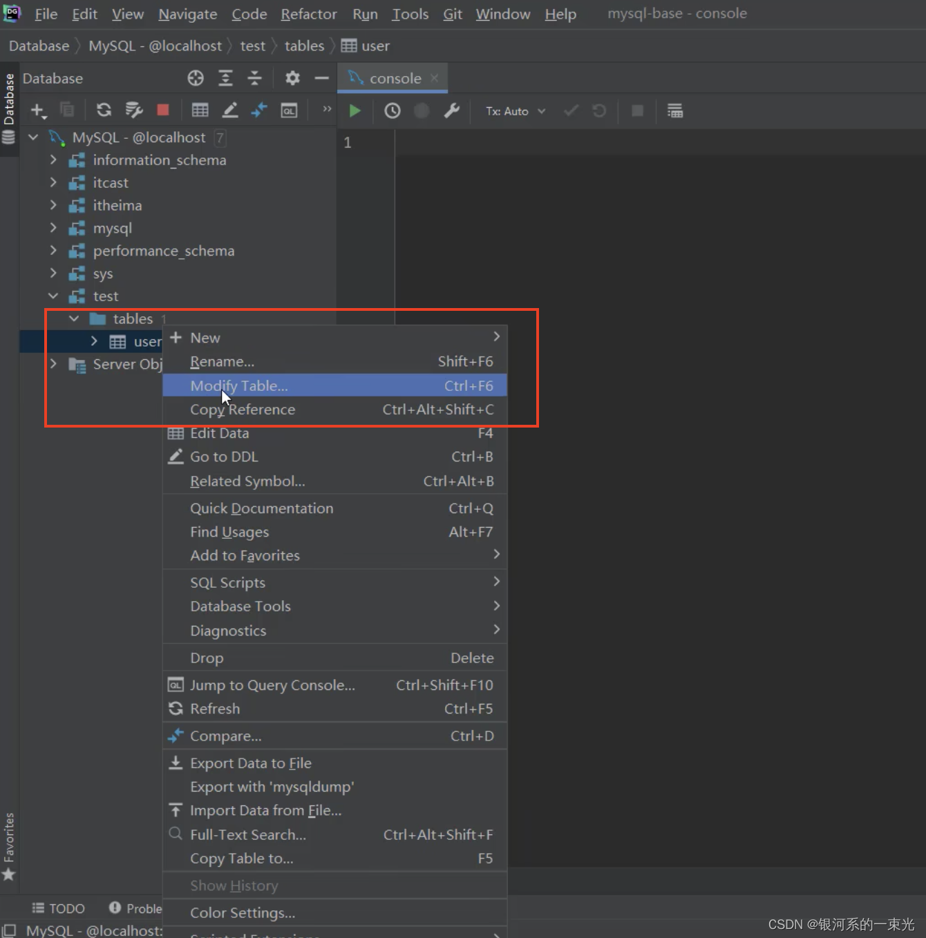Image resolution: width=926 pixels, height=938 pixels.
Task: Click the Database vertical side tab
Action: (x=9, y=108)
